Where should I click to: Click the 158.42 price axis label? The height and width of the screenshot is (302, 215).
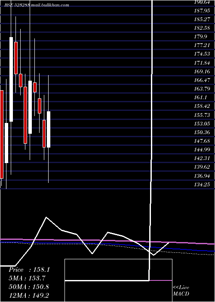pos(202,106)
